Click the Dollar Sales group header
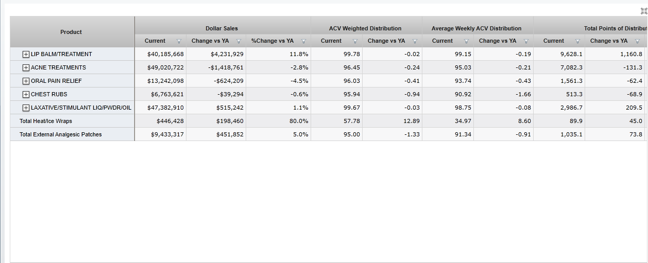648x263 pixels. [x=221, y=28]
